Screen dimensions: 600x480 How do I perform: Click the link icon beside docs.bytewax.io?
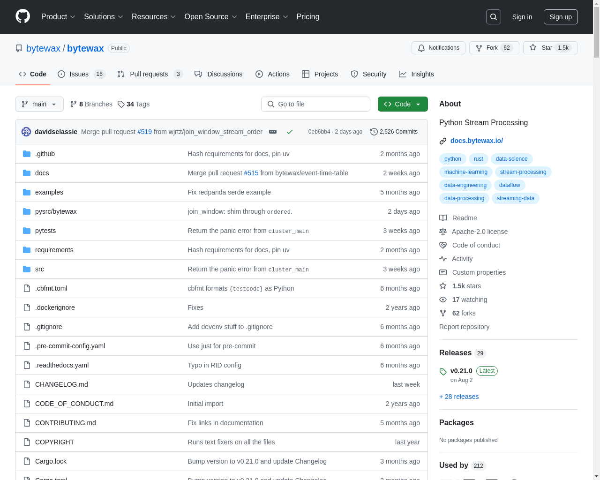point(443,141)
